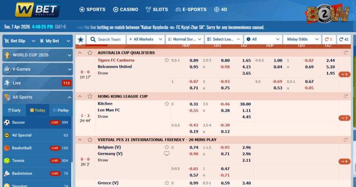Click the Search Team field
The width and height of the screenshot is (356, 187).
pyautogui.click(x=106, y=39)
